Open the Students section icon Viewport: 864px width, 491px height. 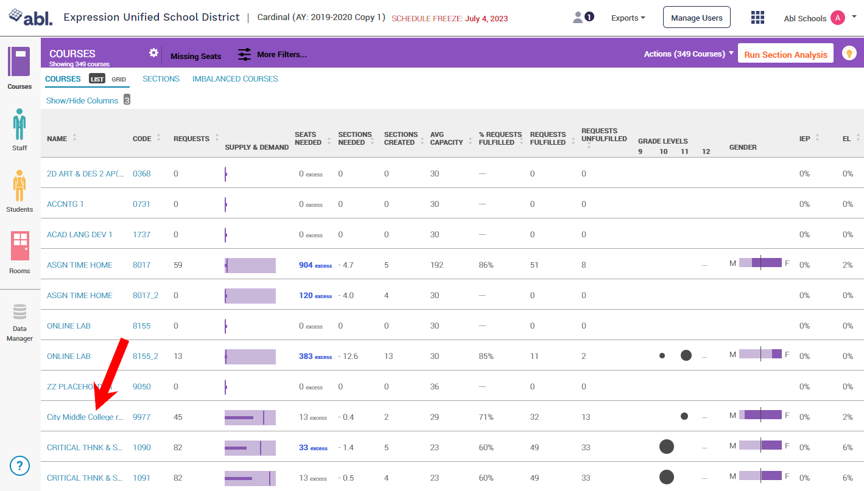click(19, 186)
